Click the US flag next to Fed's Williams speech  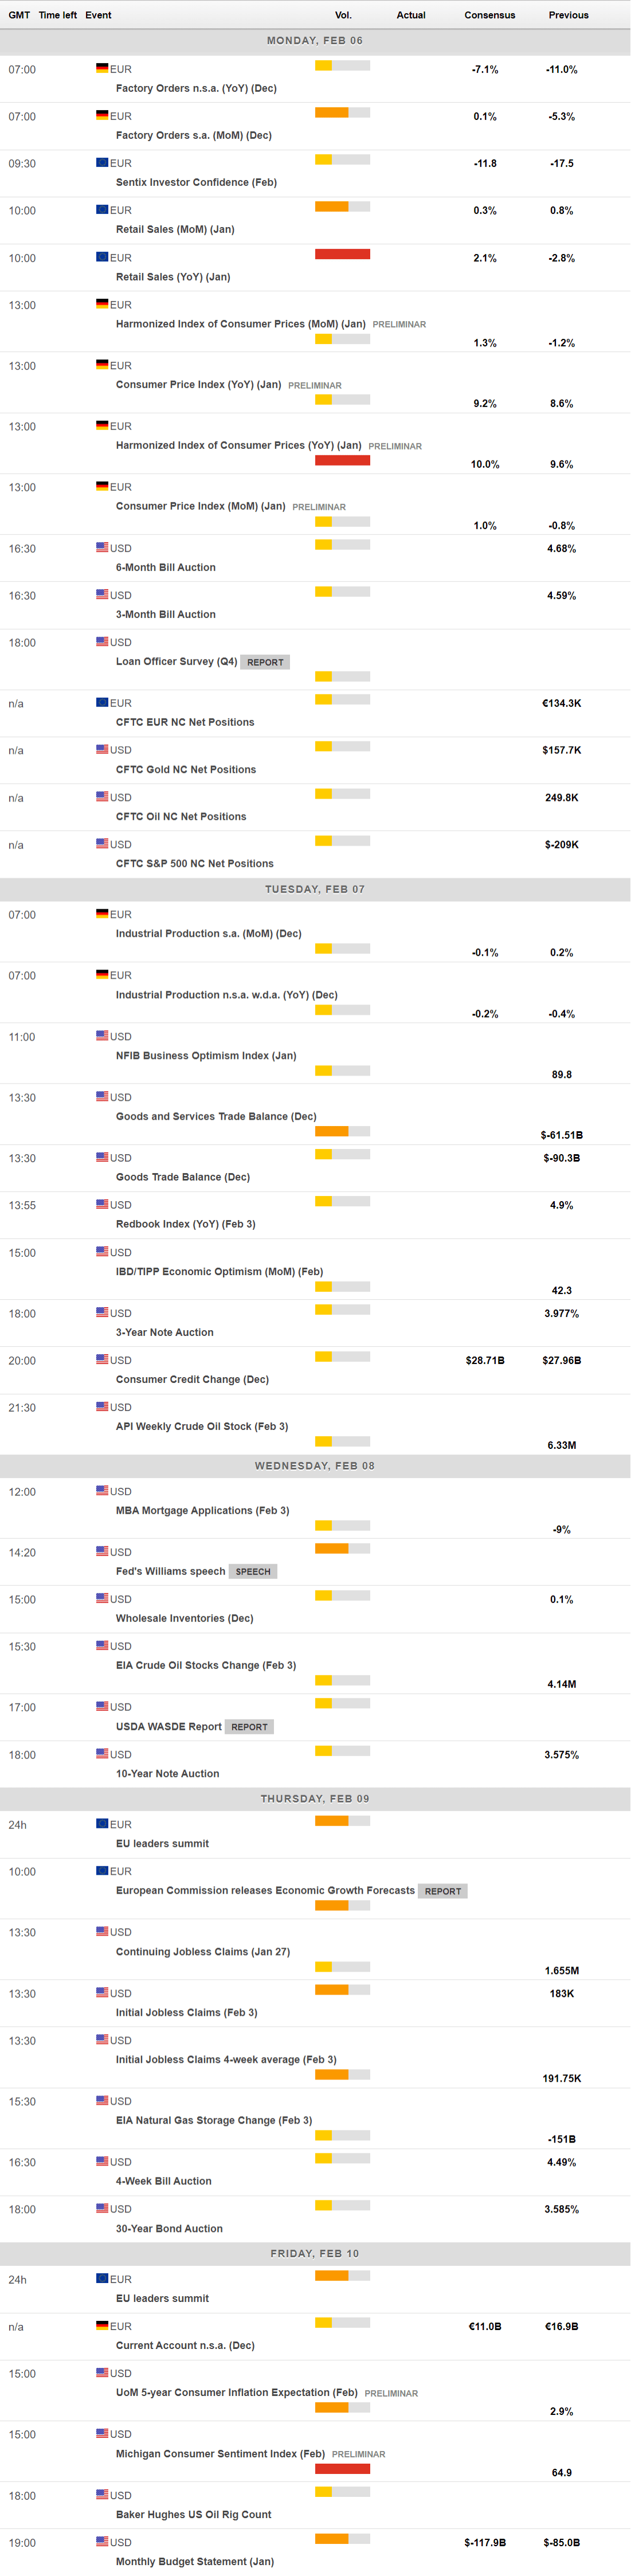click(x=102, y=1551)
